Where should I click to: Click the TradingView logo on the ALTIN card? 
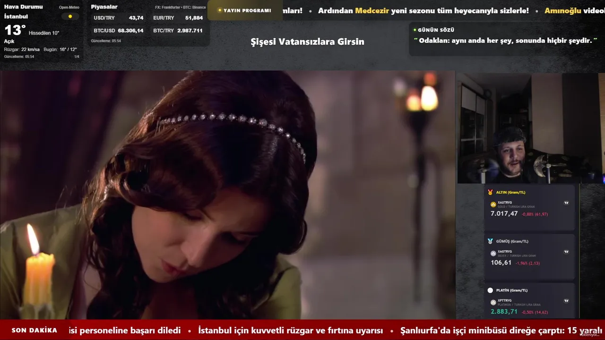[566, 203]
